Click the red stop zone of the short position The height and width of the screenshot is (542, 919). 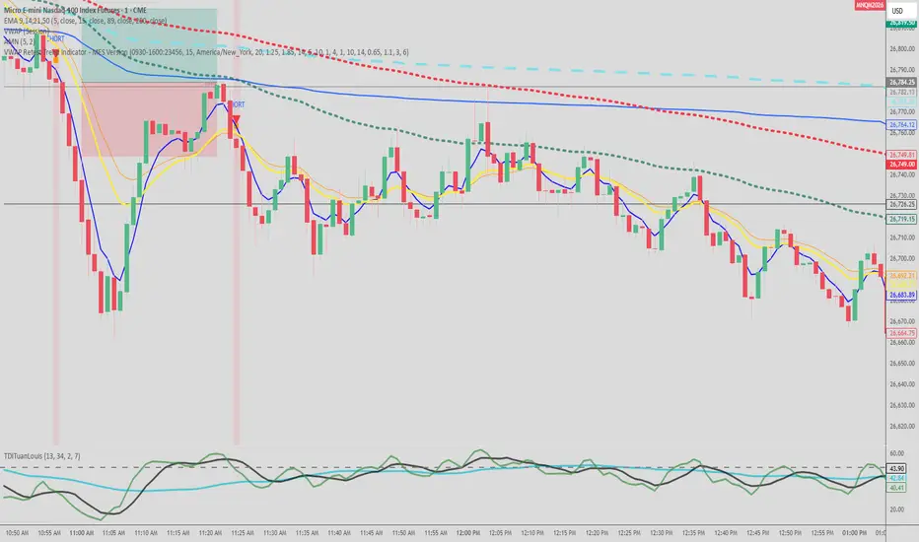(x=149, y=119)
